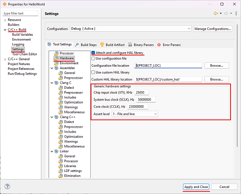This screenshot has width=241, height=194.
Task: Click the help question mark icon
Action: tap(7, 187)
